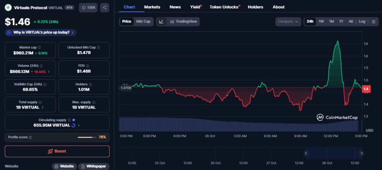382x170 pixels.
Task: Set chart range to 1M
Action: click(331, 21)
